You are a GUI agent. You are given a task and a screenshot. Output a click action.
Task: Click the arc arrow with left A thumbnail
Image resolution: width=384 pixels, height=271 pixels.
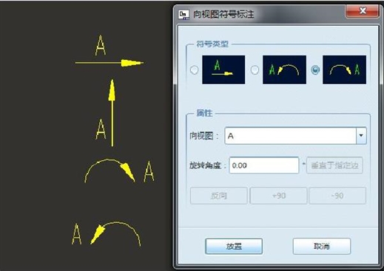coord(284,69)
